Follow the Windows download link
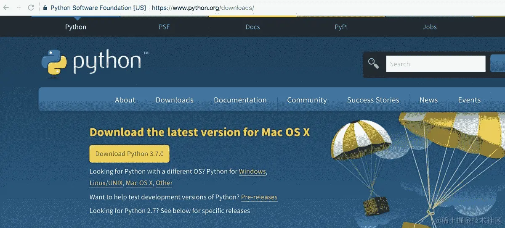Image resolution: width=505 pixels, height=228 pixels. coord(252,172)
